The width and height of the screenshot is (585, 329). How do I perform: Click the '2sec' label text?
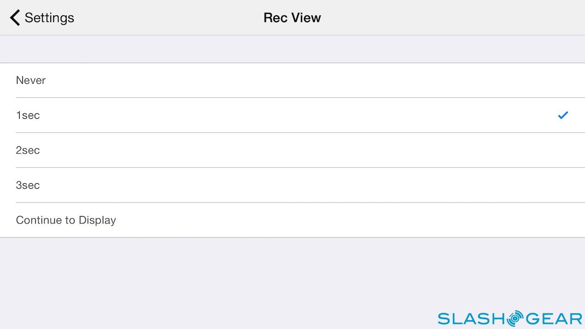[x=28, y=150]
